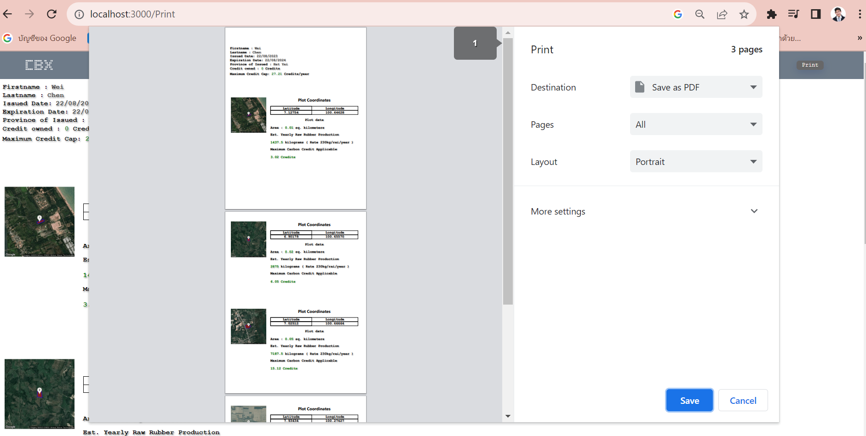Image resolution: width=866 pixels, height=436 pixels.
Task: Save the document as PDF
Action: pyautogui.click(x=689, y=401)
